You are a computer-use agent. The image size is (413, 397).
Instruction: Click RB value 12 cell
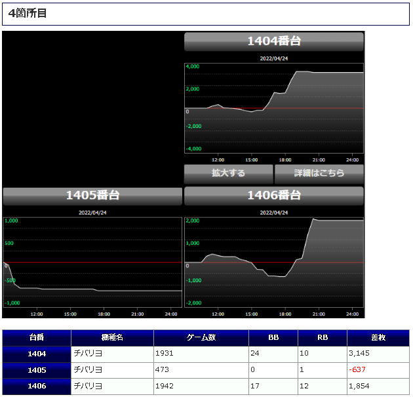coord(323,387)
